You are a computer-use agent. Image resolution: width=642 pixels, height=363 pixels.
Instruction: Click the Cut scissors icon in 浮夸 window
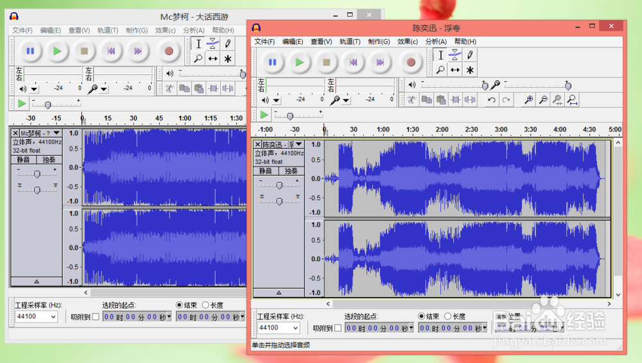coord(412,99)
